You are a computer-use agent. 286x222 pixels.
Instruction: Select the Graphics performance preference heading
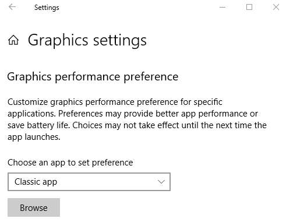[x=93, y=77]
